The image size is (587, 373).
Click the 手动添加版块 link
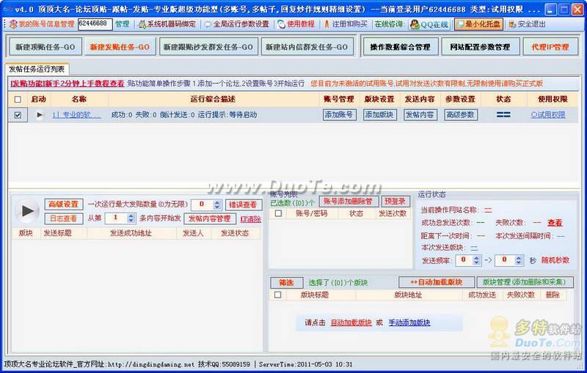click(409, 322)
